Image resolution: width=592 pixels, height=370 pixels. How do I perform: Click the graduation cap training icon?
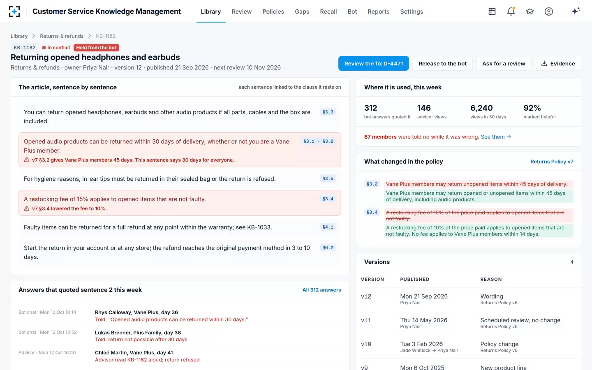[530, 12]
